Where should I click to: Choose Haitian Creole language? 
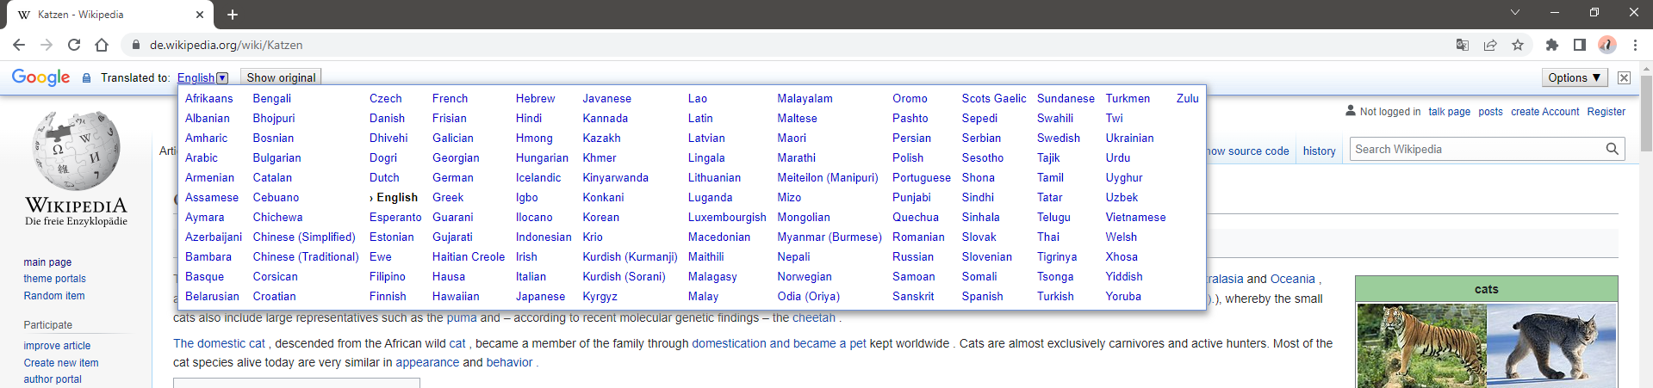coord(469,256)
